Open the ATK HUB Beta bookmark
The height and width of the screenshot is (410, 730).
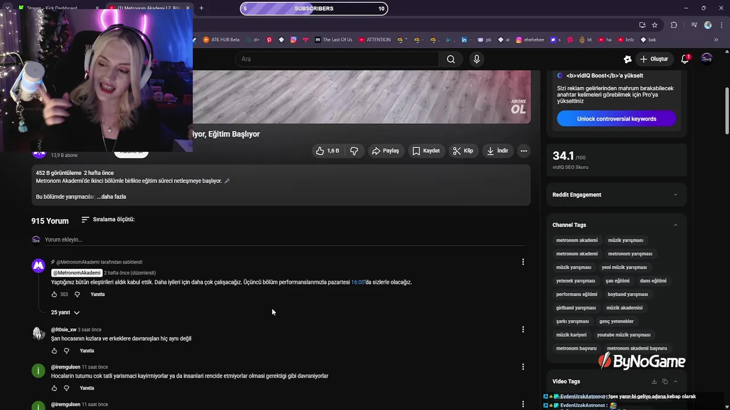coord(221,40)
